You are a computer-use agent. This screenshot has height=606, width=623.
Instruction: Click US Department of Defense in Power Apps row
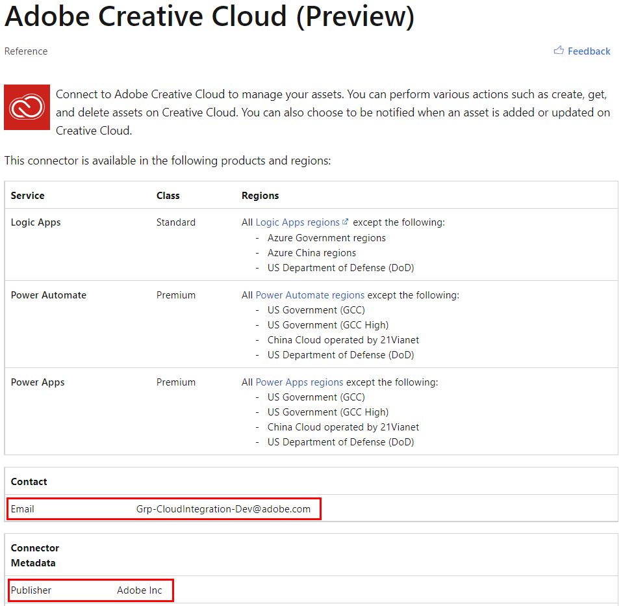point(340,441)
